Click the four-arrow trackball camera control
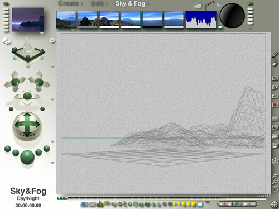The image size is (279, 209). [27, 125]
